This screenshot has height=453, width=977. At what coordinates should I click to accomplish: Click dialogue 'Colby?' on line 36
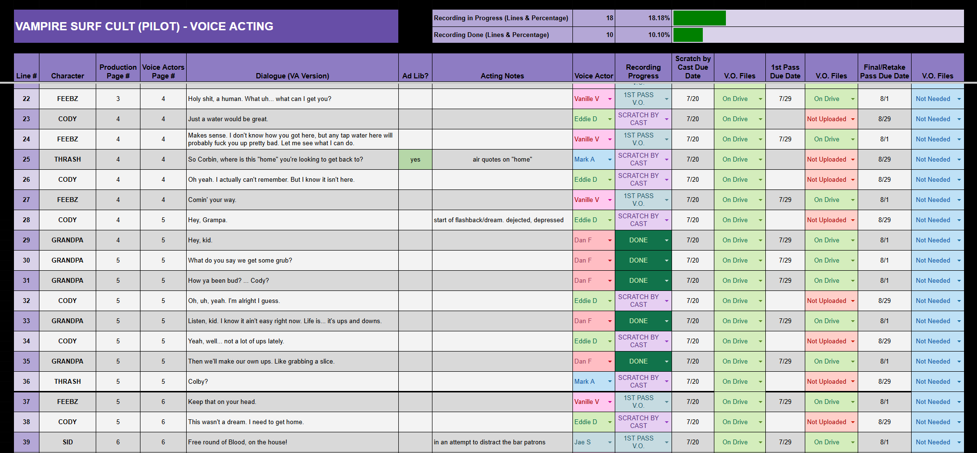(x=292, y=382)
